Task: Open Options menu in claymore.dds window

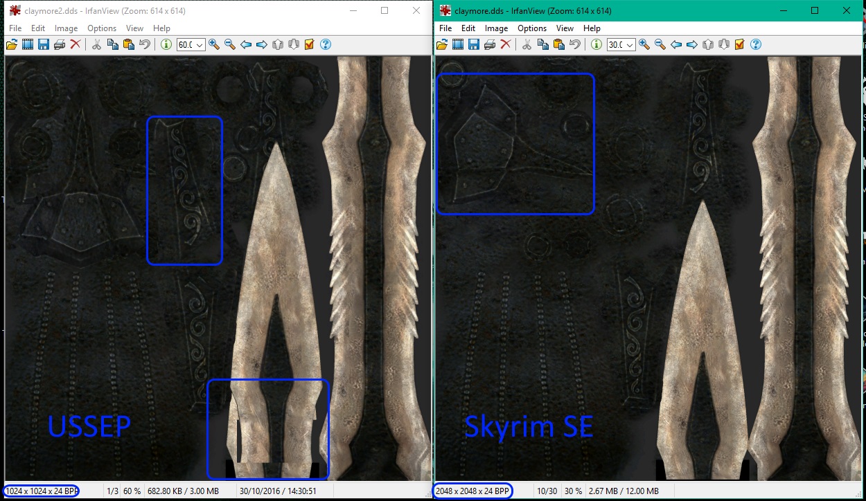Action: tap(532, 28)
